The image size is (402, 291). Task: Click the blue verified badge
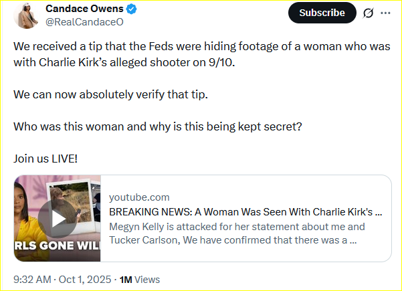tap(130, 10)
